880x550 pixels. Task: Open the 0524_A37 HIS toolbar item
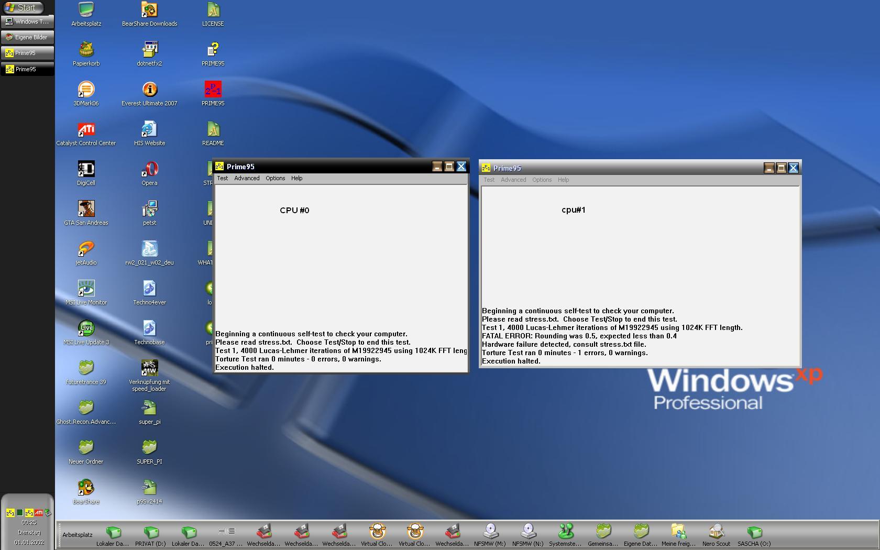coord(226,536)
